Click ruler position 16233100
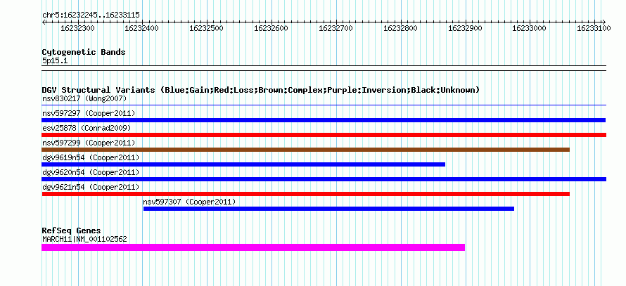626x286 pixels. pyautogui.click(x=594, y=28)
